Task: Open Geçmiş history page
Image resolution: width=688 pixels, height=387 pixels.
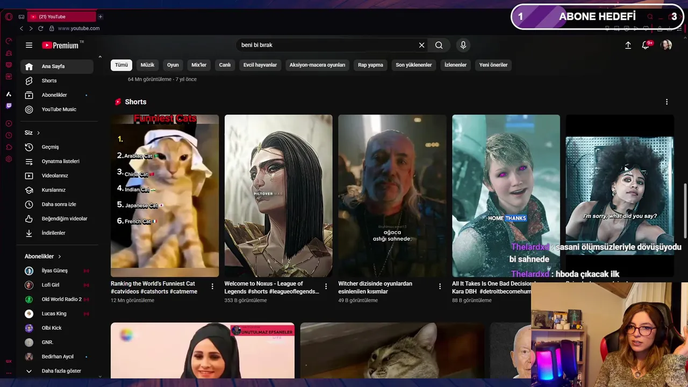Action: pyautogui.click(x=57, y=147)
